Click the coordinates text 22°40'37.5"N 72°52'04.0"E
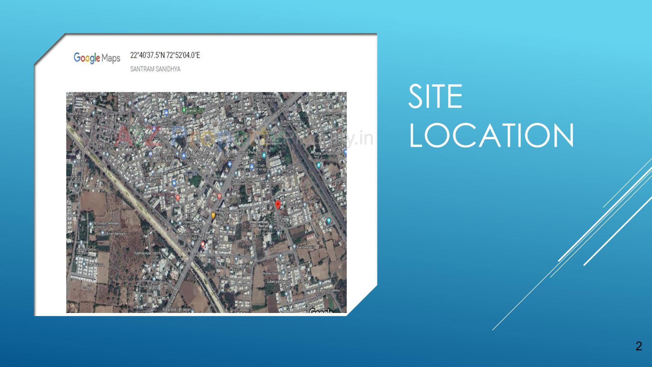This screenshot has height=367, width=652. pyautogui.click(x=166, y=55)
